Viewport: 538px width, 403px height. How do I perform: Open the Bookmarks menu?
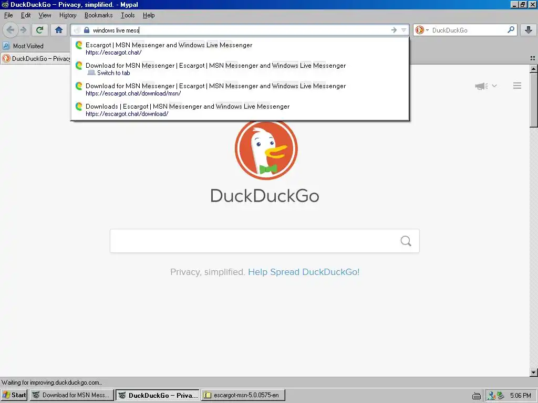pyautogui.click(x=98, y=15)
